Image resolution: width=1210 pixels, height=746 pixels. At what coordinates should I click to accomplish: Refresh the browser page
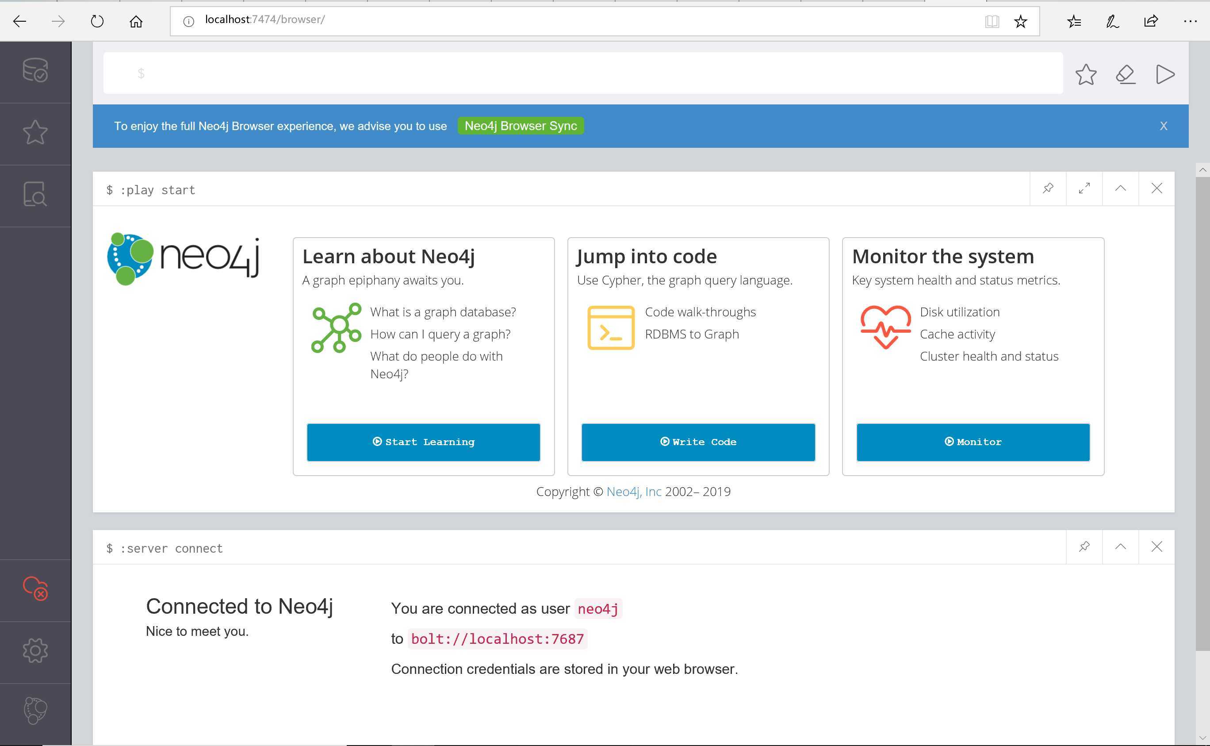97,21
